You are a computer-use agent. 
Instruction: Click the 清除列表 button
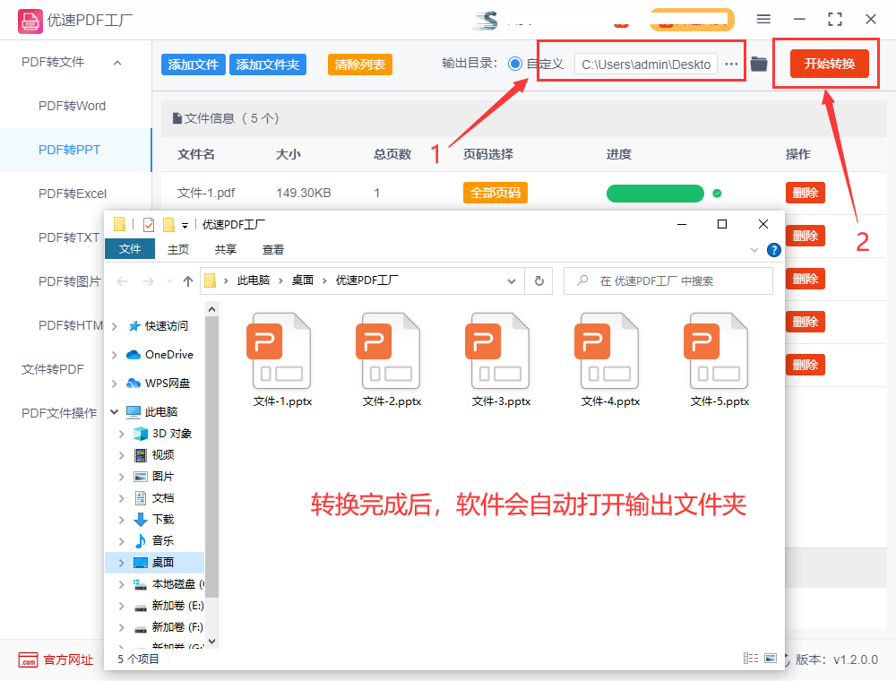pyautogui.click(x=359, y=65)
